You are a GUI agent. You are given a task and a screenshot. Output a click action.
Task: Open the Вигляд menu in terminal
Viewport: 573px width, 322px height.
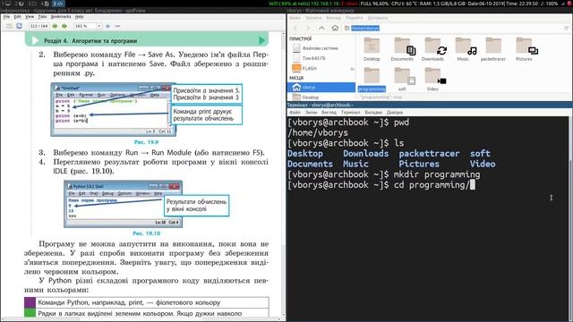pyautogui.click(x=329, y=113)
